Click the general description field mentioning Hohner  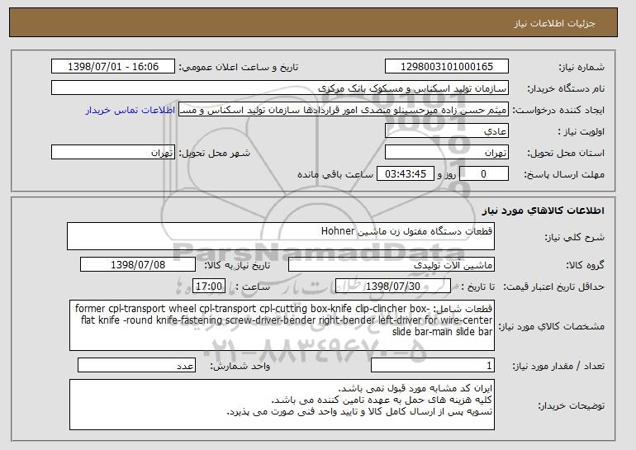coord(281,236)
